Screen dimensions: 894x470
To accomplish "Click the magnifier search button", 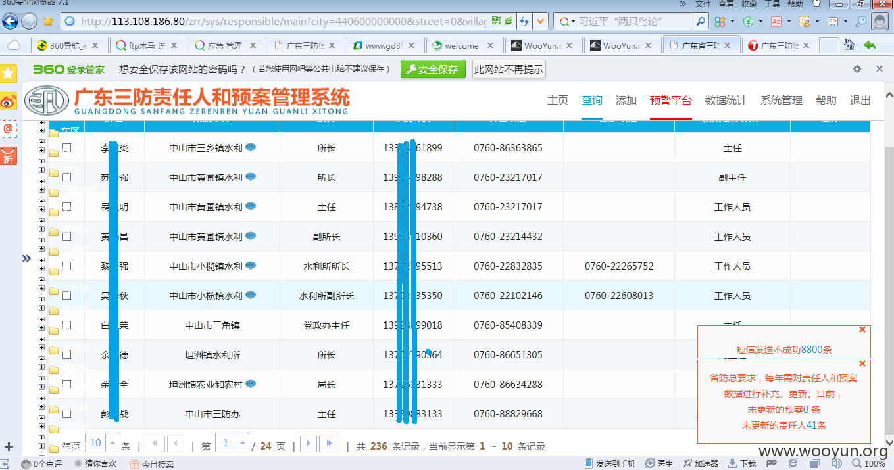I will 701,22.
